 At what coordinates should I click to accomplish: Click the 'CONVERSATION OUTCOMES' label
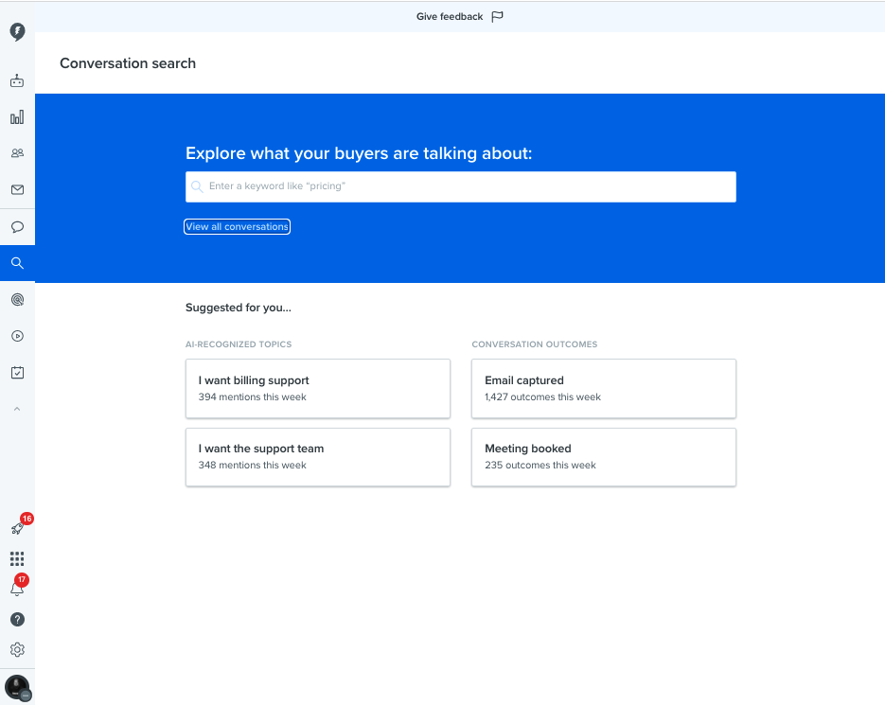click(x=535, y=344)
